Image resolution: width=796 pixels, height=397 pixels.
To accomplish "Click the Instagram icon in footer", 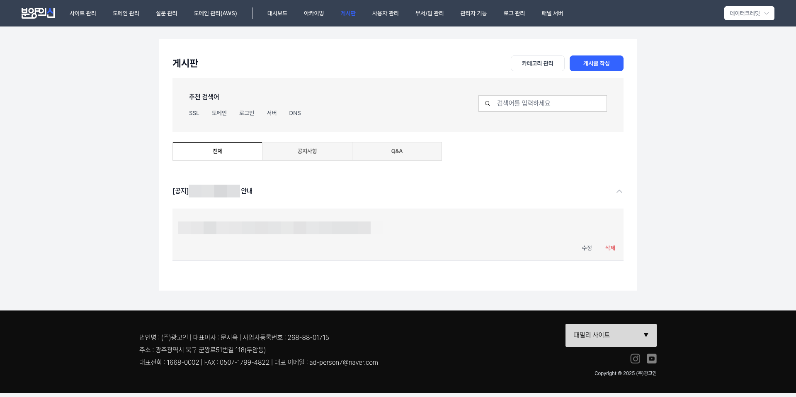I will pos(635,359).
